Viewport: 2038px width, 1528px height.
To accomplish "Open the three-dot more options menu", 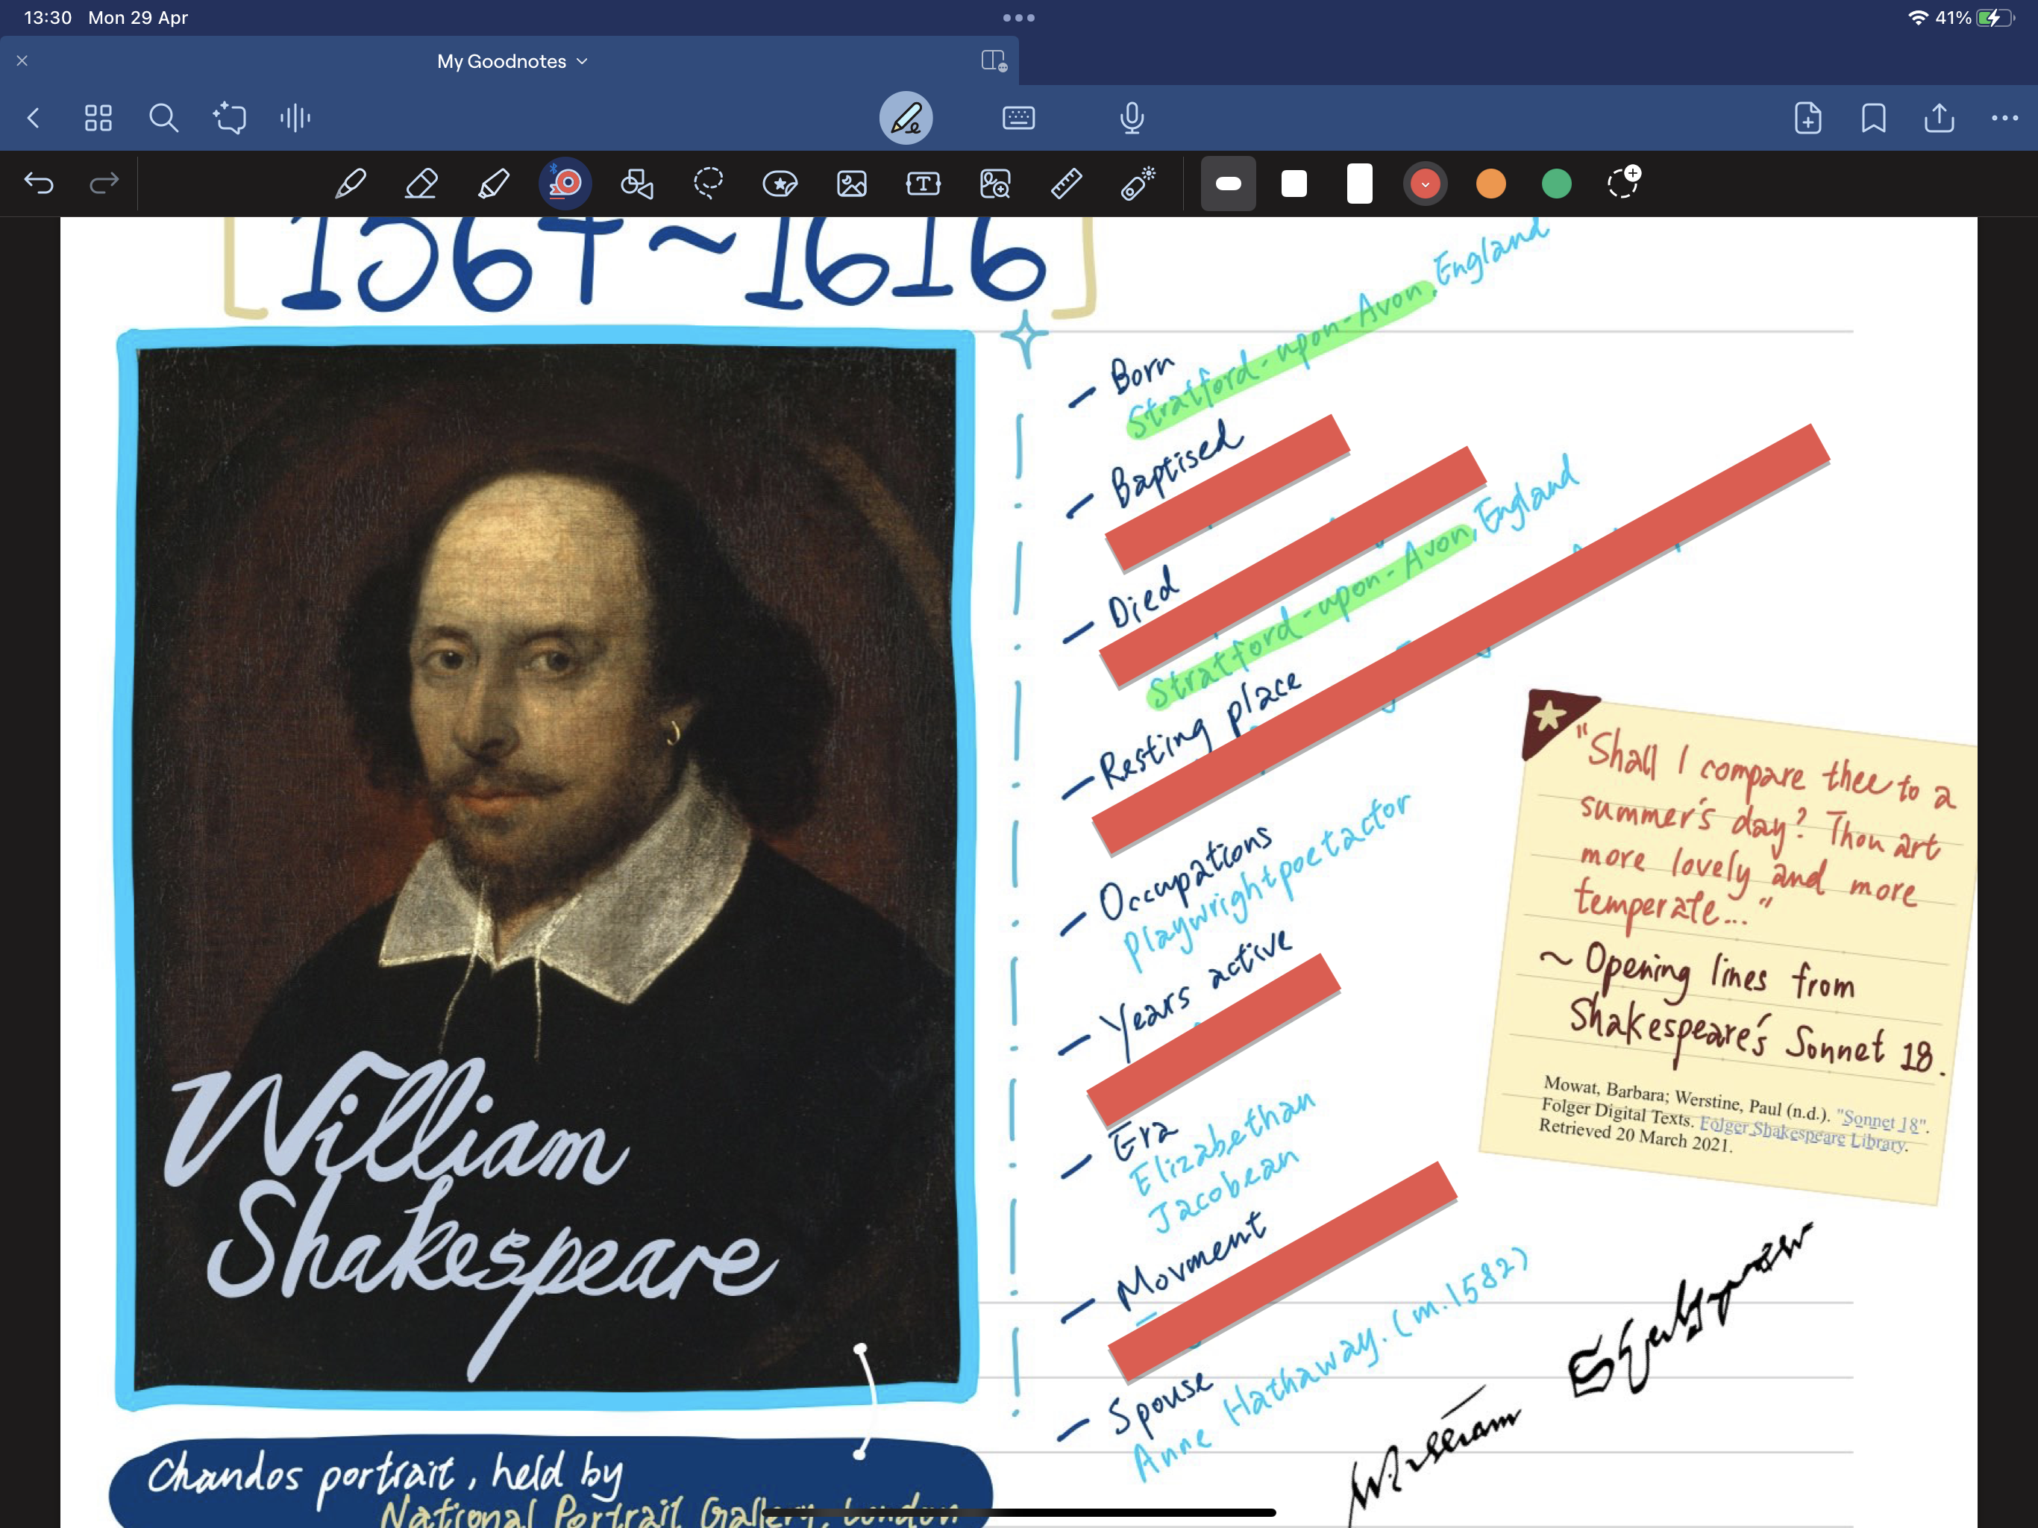I will point(2004,118).
